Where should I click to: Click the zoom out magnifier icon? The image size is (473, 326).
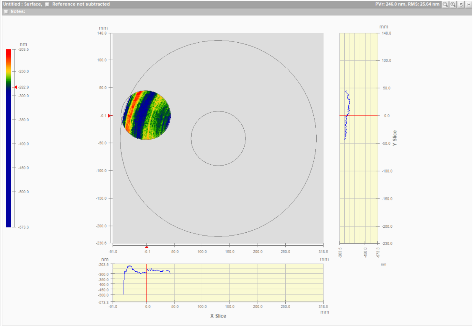coord(445,4)
